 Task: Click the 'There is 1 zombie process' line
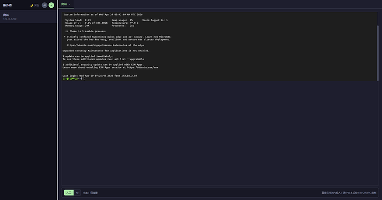coord(85,31)
